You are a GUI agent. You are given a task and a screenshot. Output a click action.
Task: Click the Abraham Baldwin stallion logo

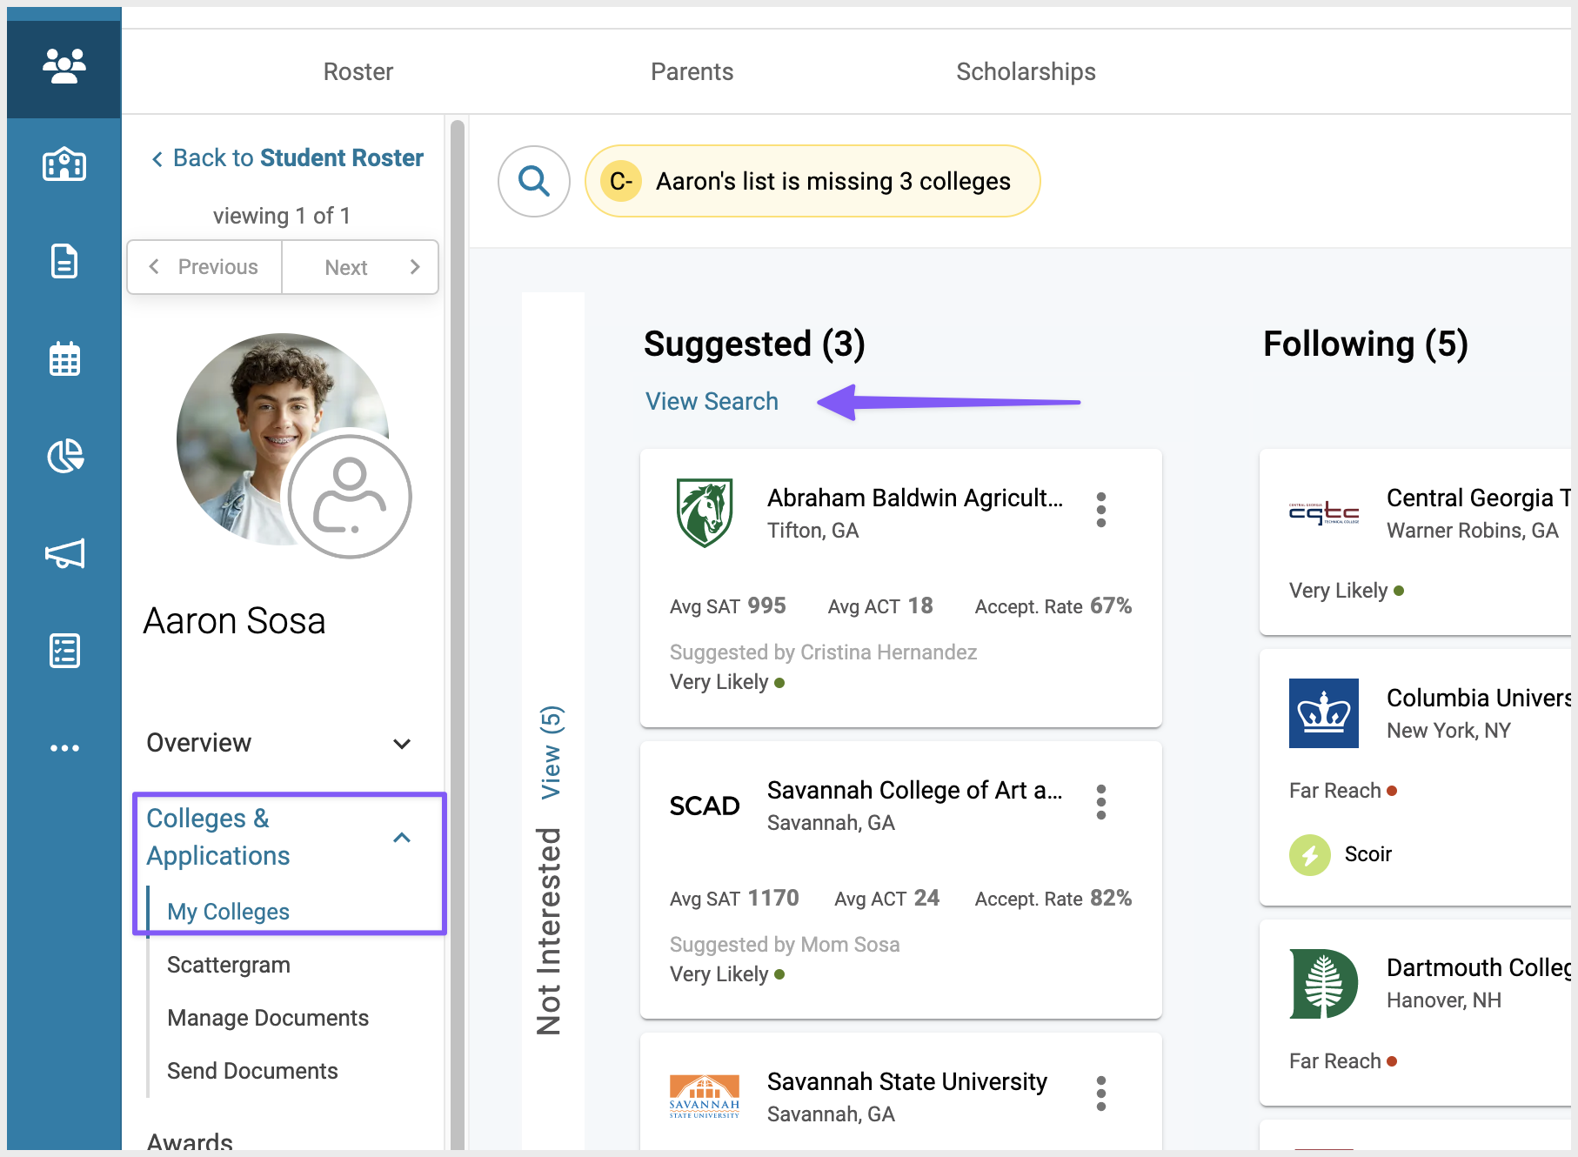pyautogui.click(x=705, y=512)
